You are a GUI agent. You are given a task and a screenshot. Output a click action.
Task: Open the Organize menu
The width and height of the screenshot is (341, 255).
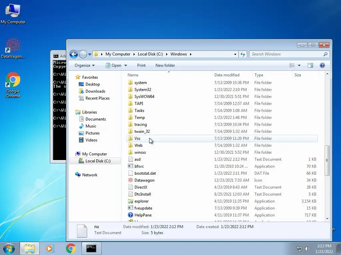tap(85, 65)
